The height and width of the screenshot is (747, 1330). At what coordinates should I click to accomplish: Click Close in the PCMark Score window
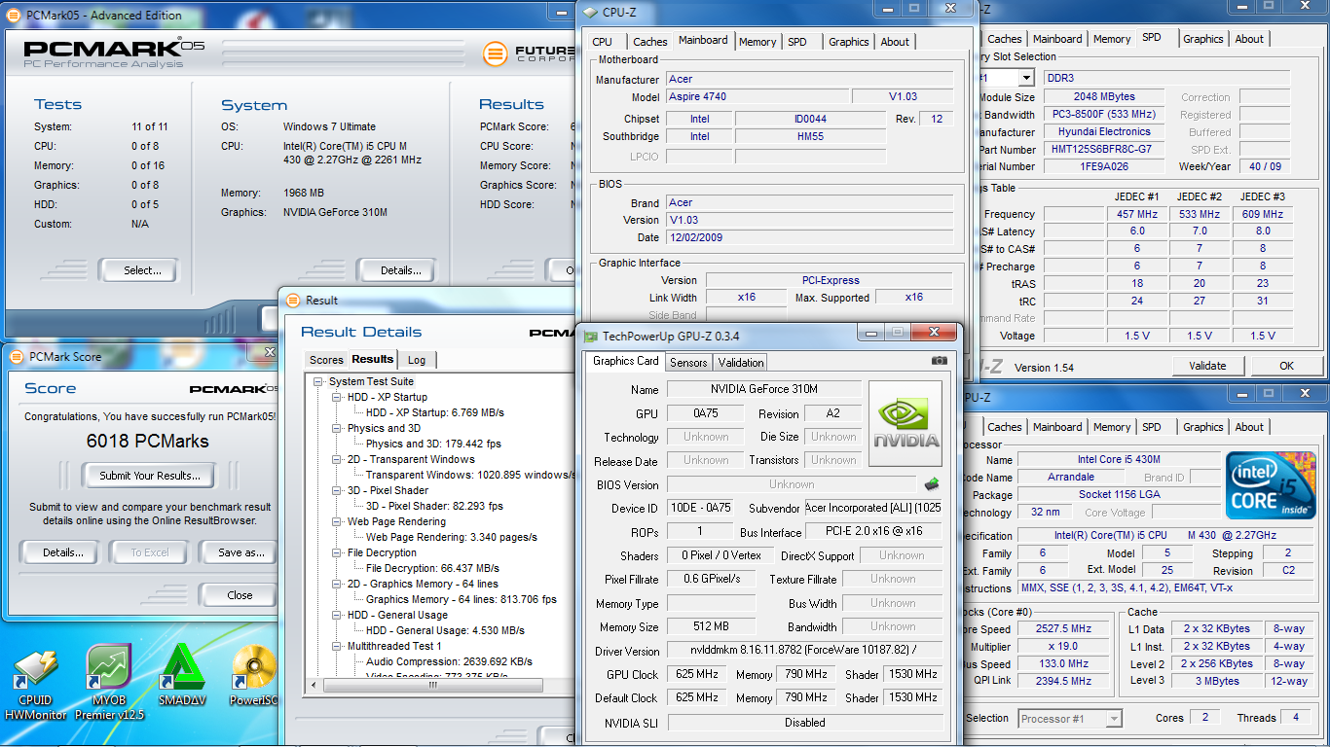(x=240, y=595)
